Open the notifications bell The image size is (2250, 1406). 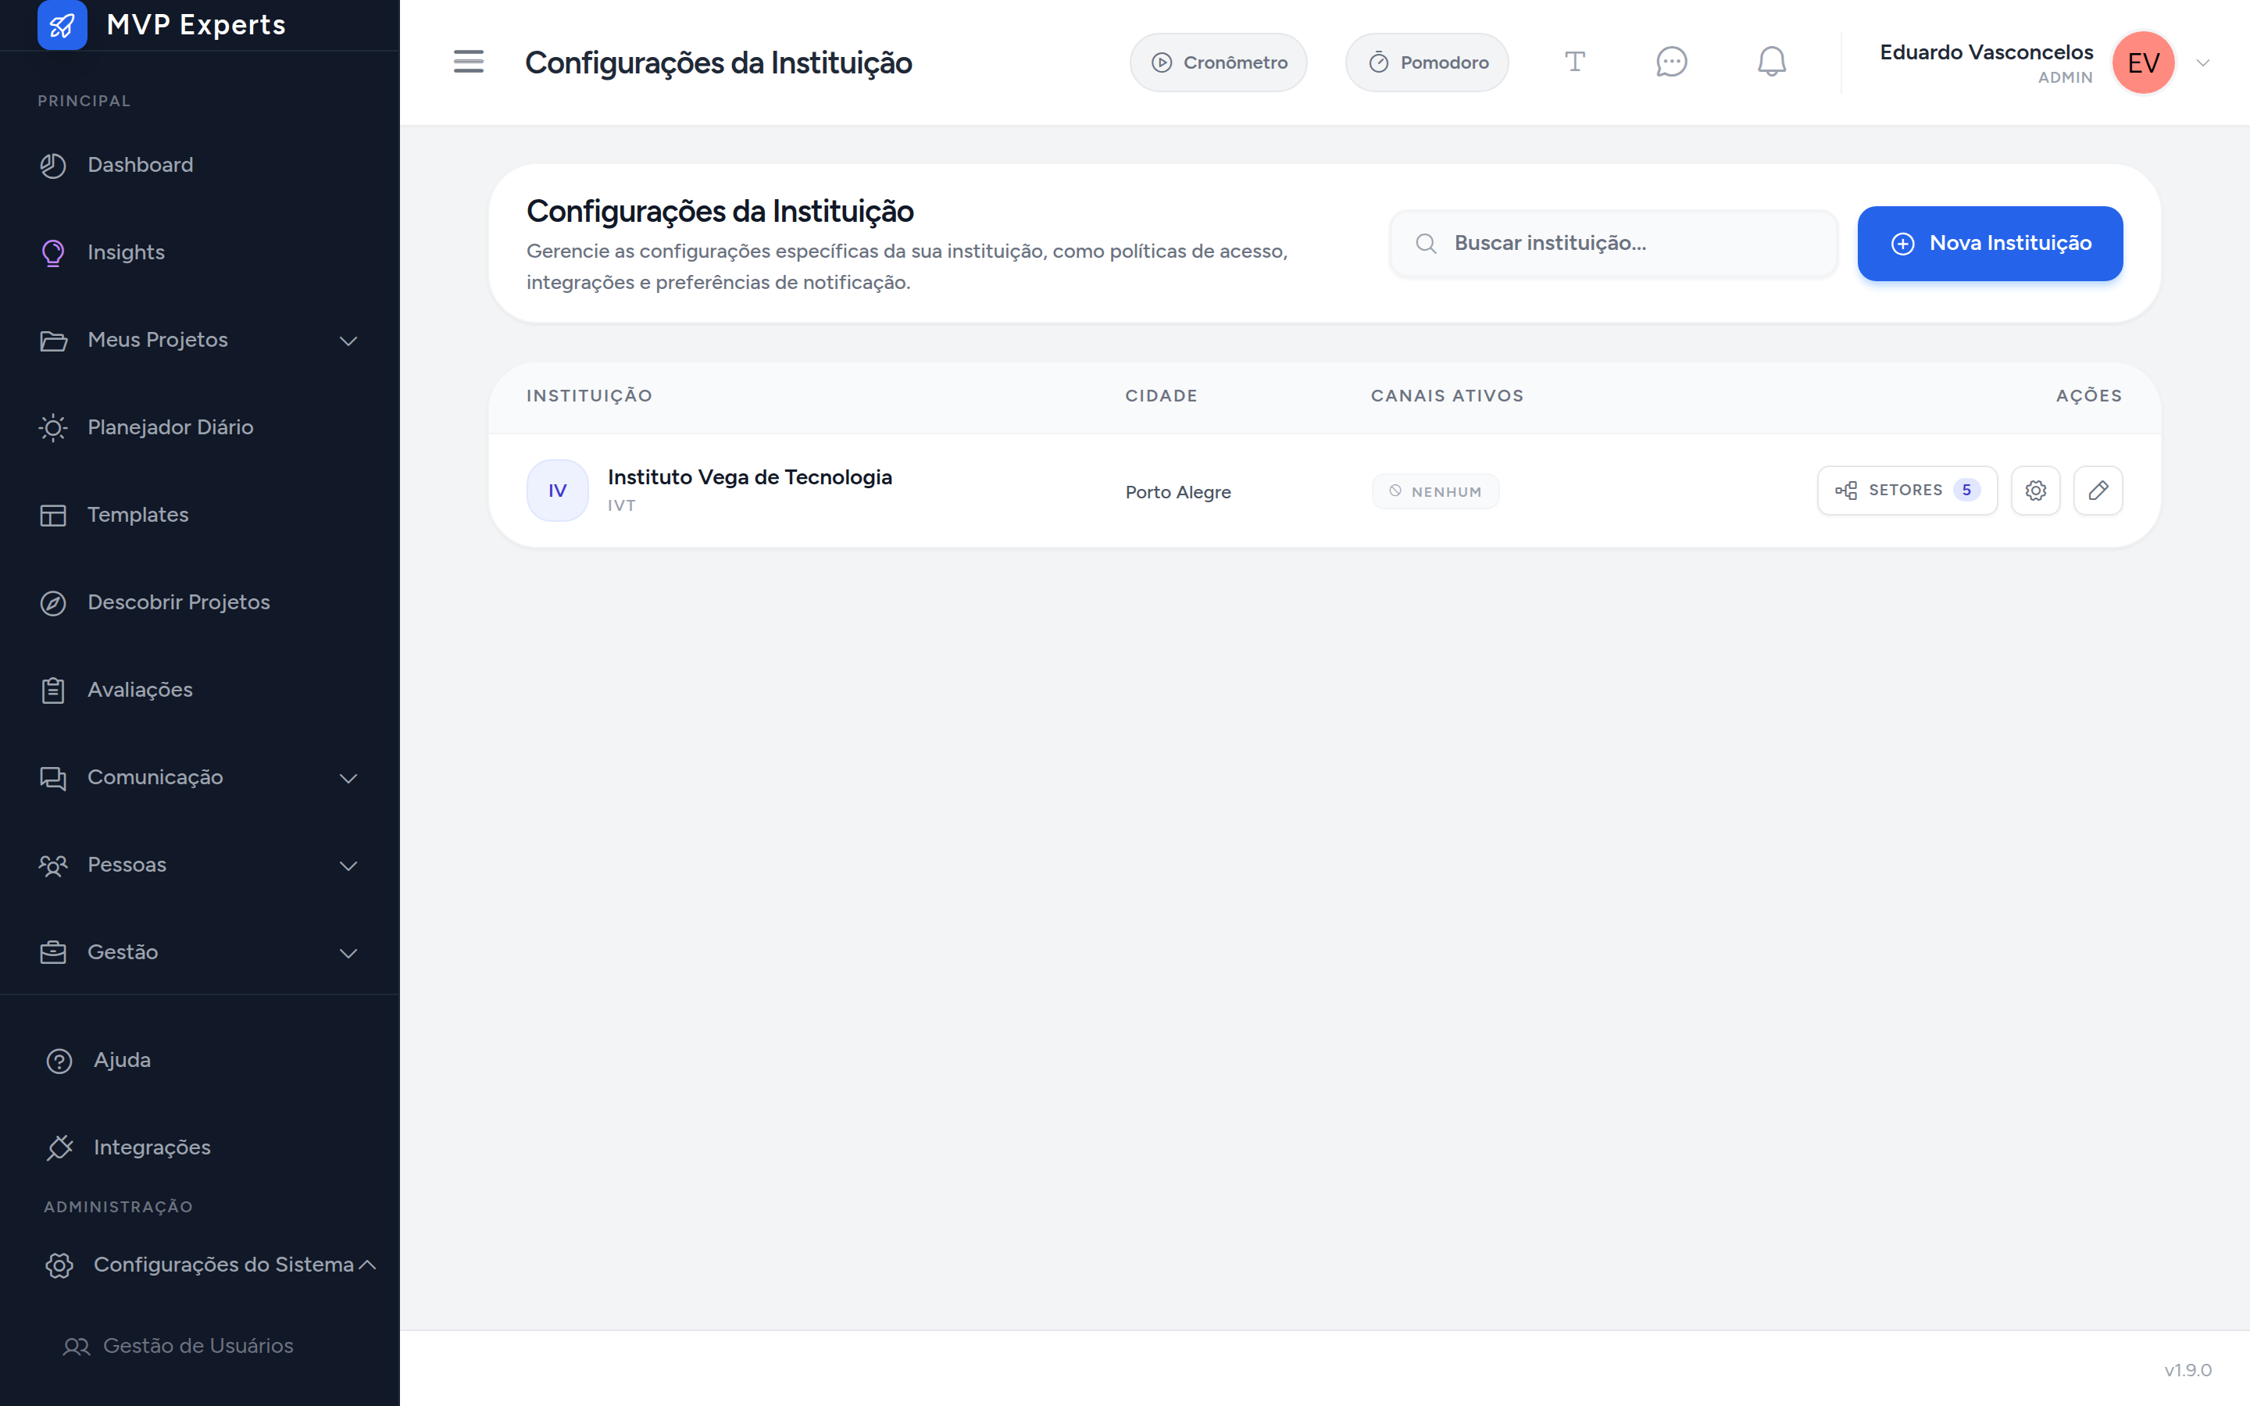coord(1771,62)
